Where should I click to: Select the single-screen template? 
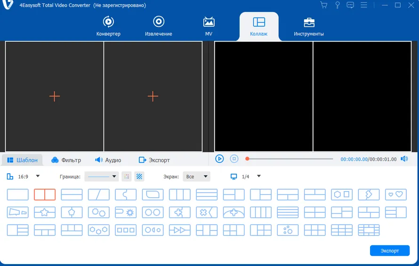(x=17, y=194)
